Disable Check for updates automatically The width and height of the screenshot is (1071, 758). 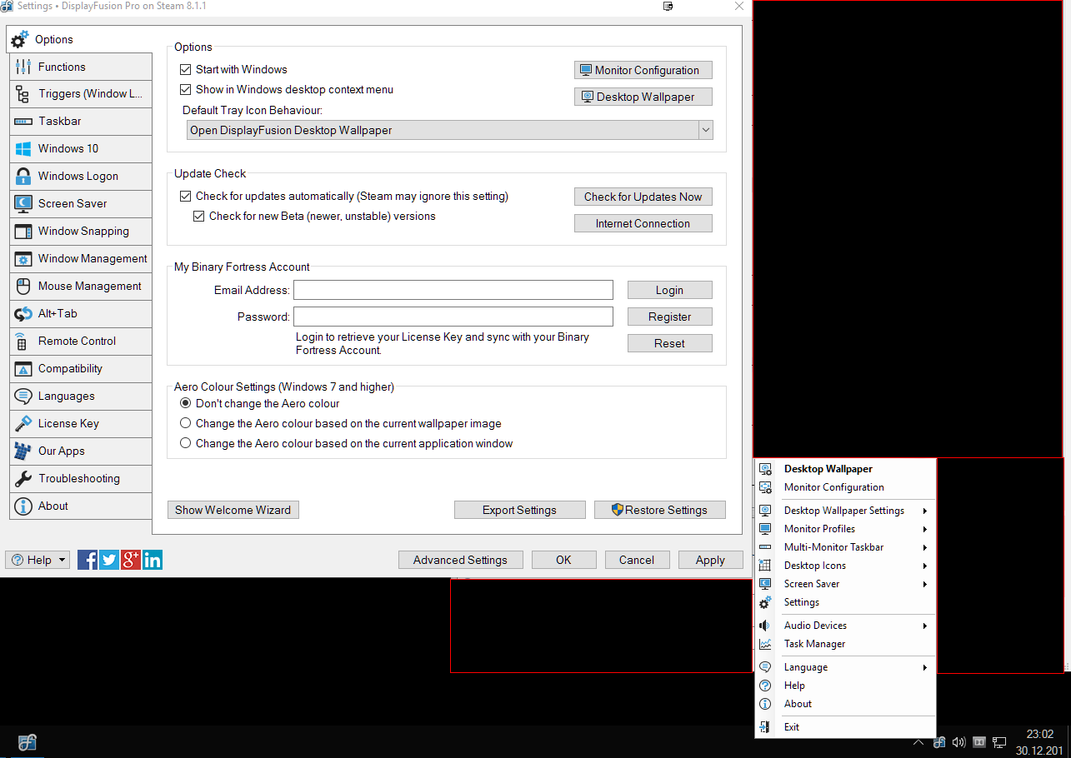click(186, 197)
